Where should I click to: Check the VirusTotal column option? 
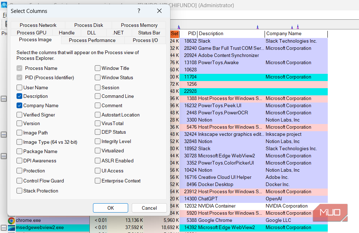98,123
